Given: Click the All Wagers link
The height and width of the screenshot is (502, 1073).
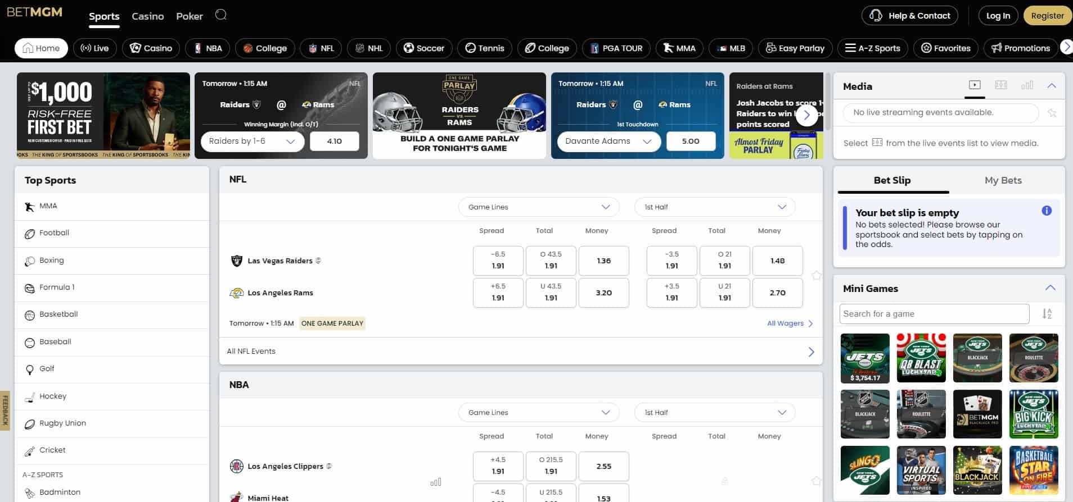Looking at the screenshot, I should coord(790,323).
